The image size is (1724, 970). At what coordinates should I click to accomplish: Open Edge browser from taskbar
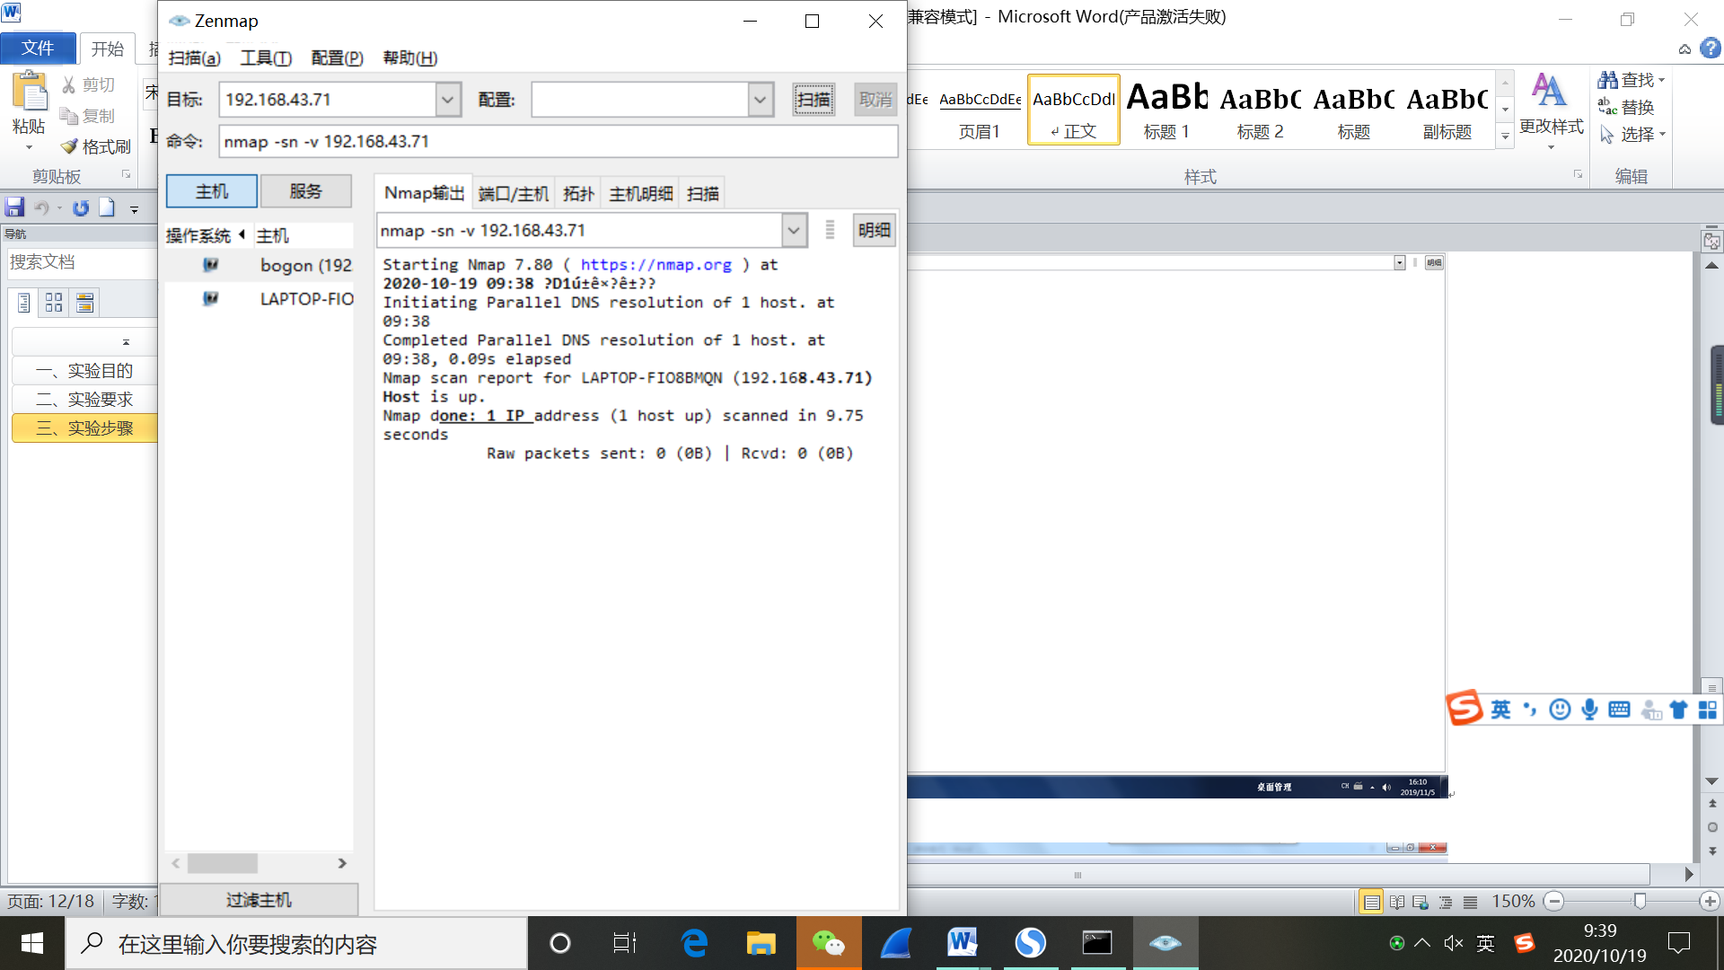[694, 943]
